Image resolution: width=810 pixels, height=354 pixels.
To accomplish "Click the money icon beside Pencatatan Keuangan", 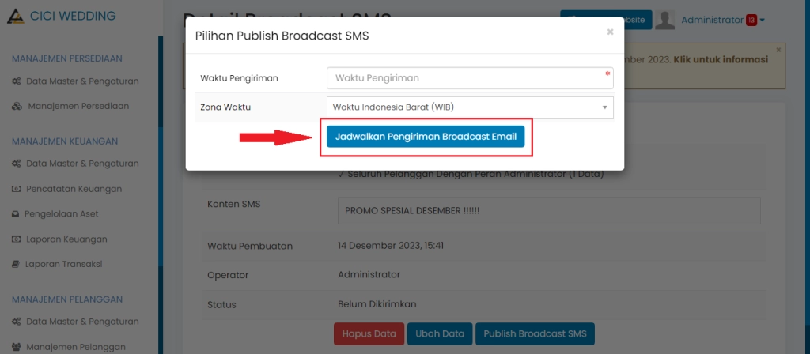I will coord(17,189).
